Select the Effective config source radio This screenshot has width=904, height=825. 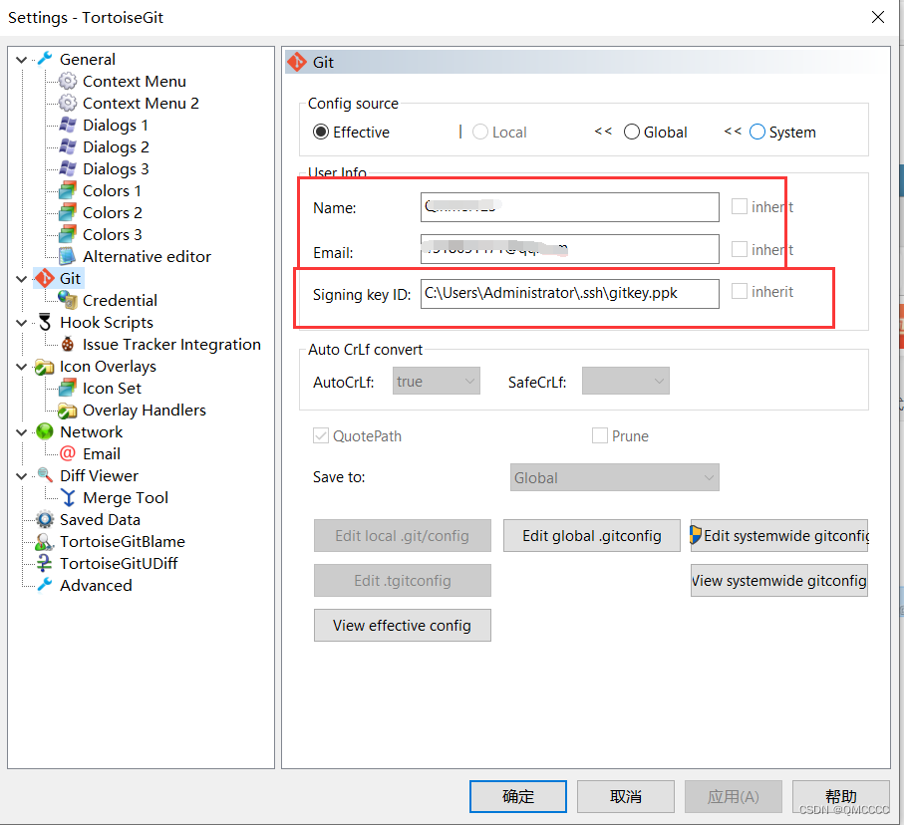coord(321,133)
